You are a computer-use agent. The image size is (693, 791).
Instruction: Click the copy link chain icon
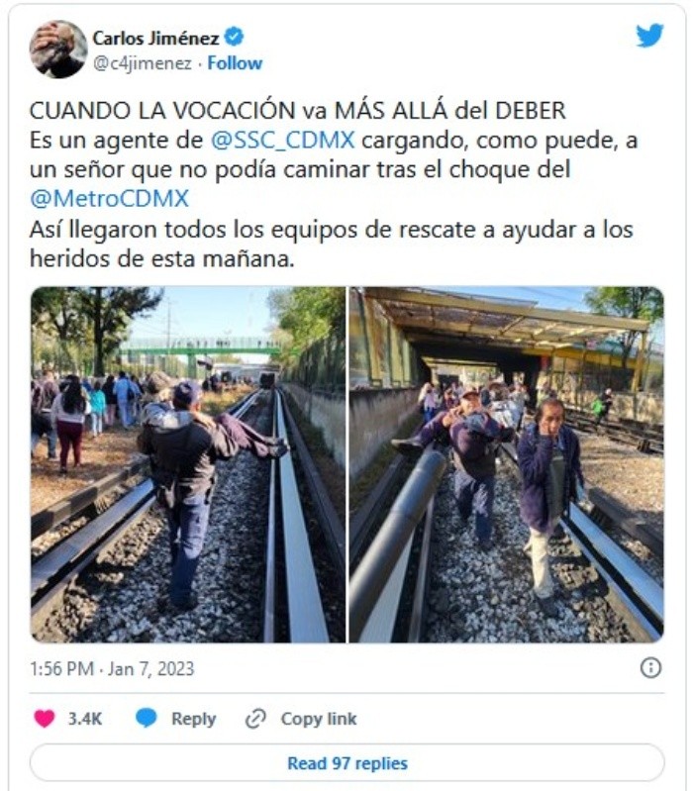[x=255, y=719]
